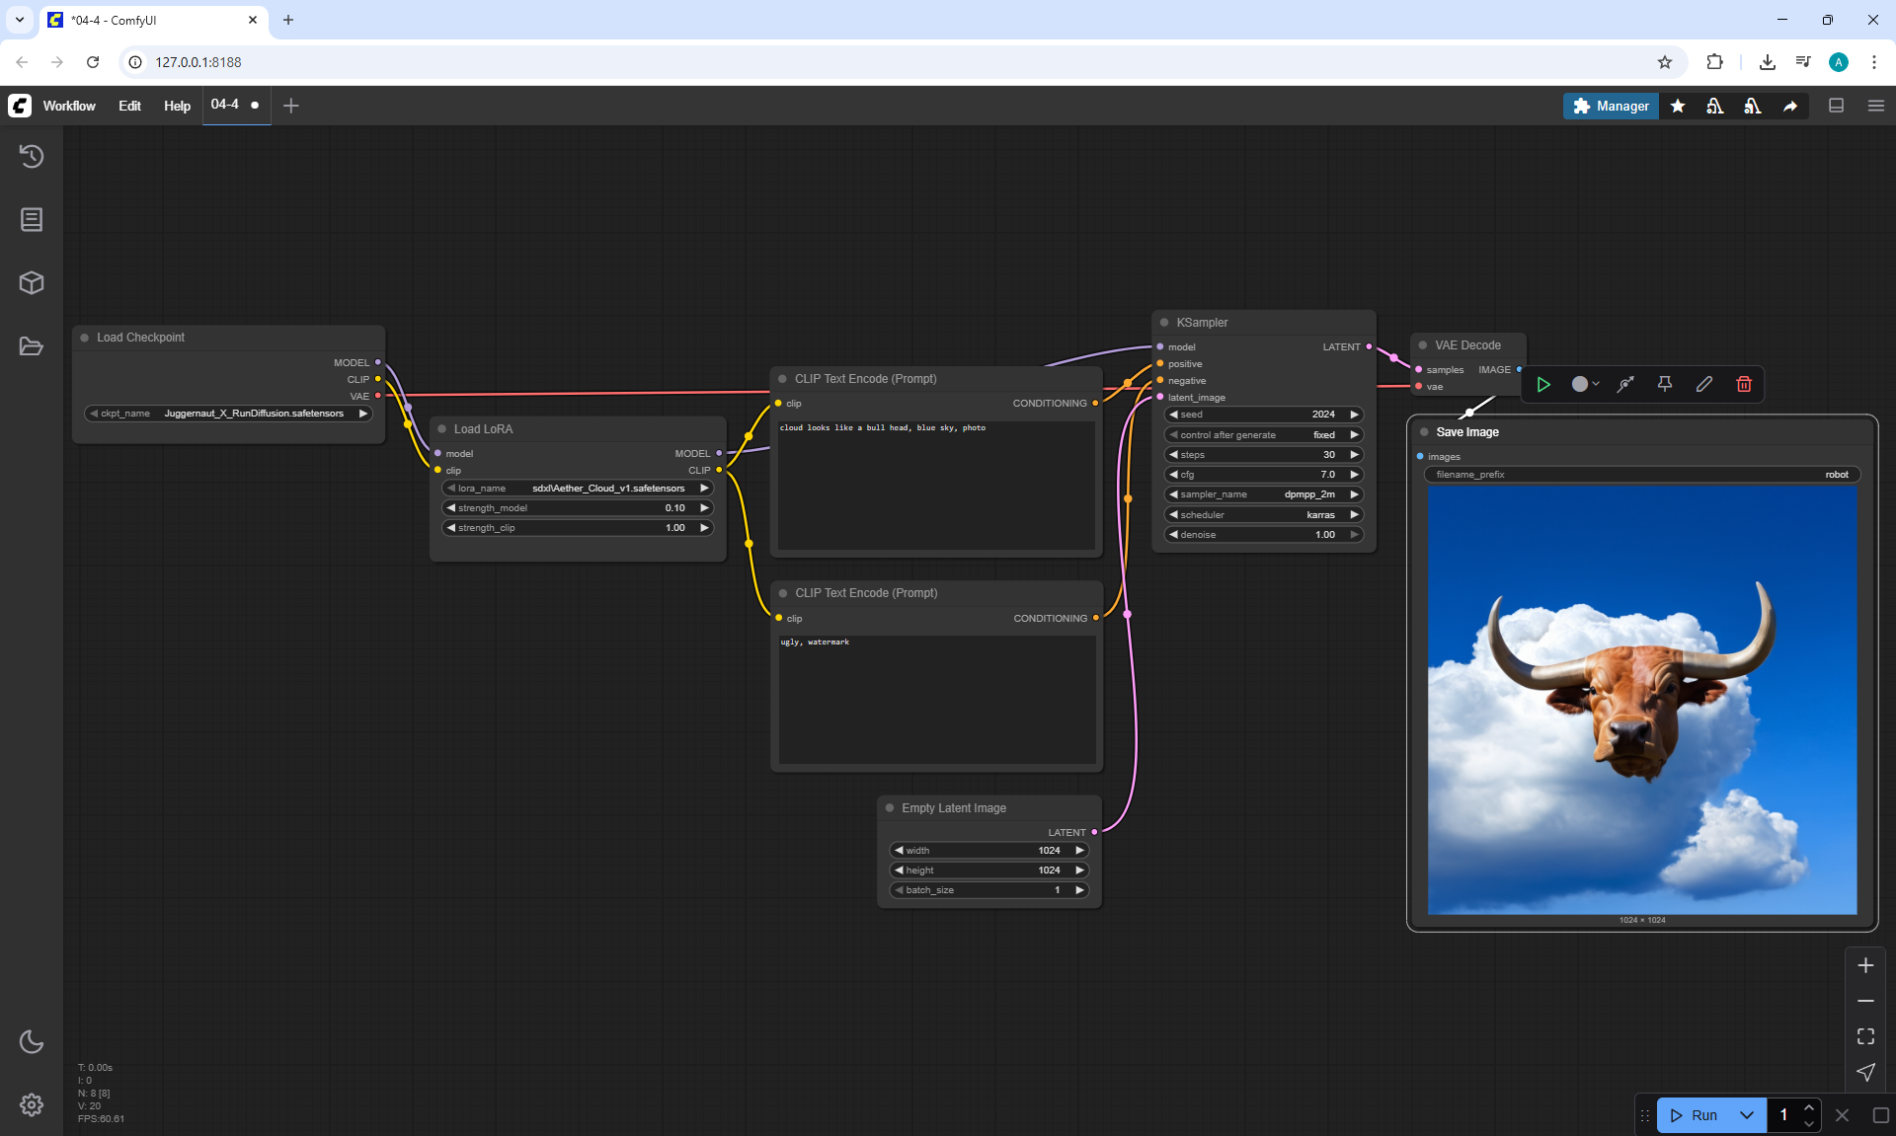
Task: Click the Manager button
Action: click(x=1611, y=106)
